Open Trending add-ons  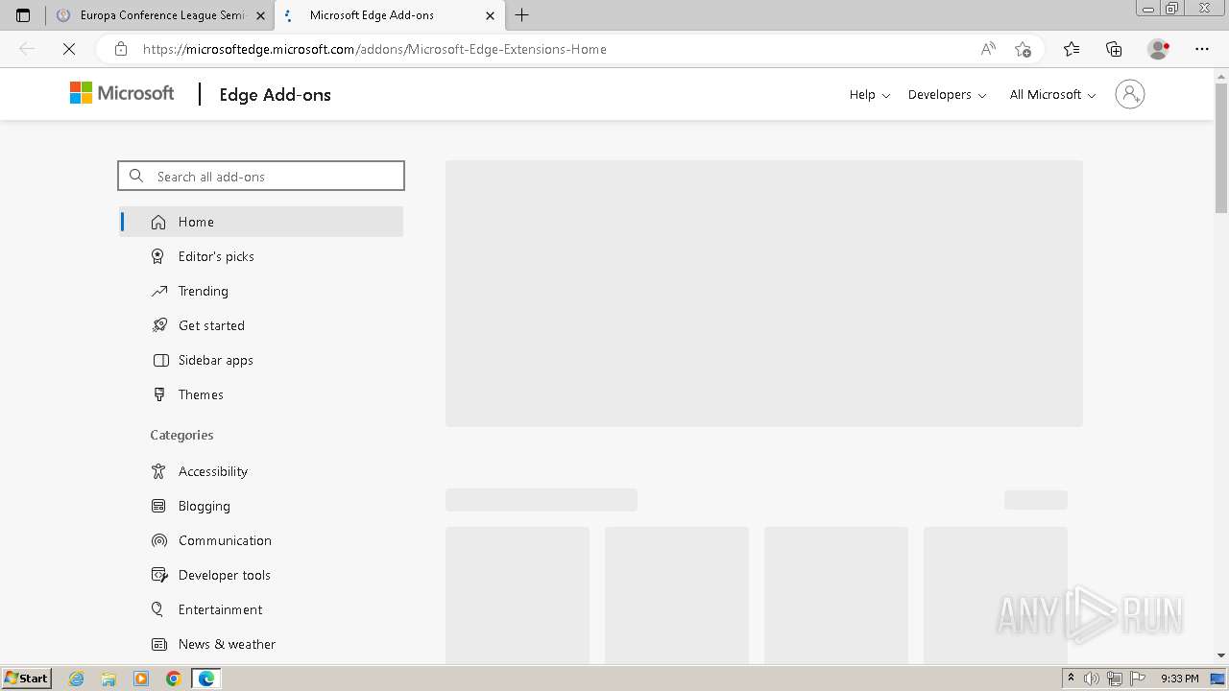[x=261, y=291]
